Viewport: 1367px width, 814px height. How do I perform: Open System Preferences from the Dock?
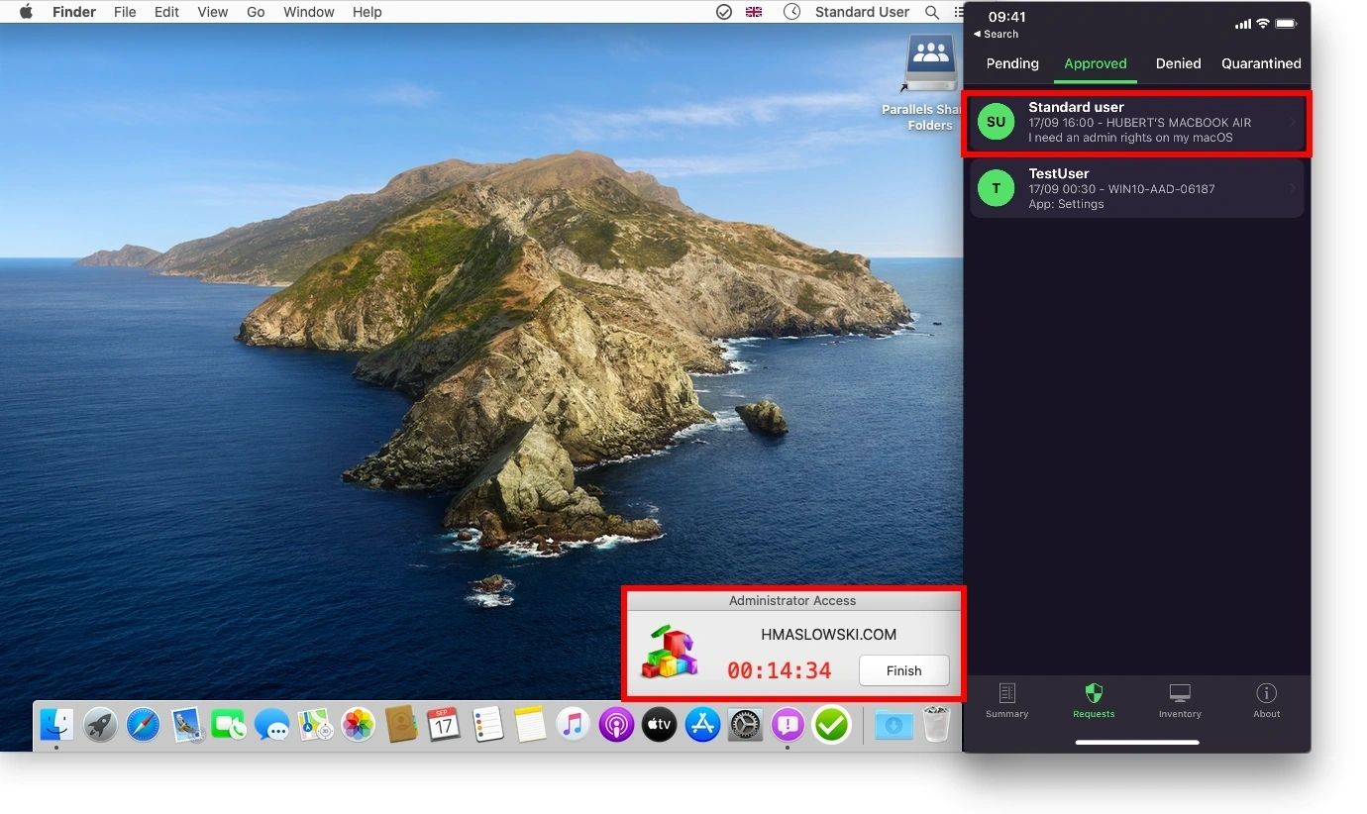(745, 726)
